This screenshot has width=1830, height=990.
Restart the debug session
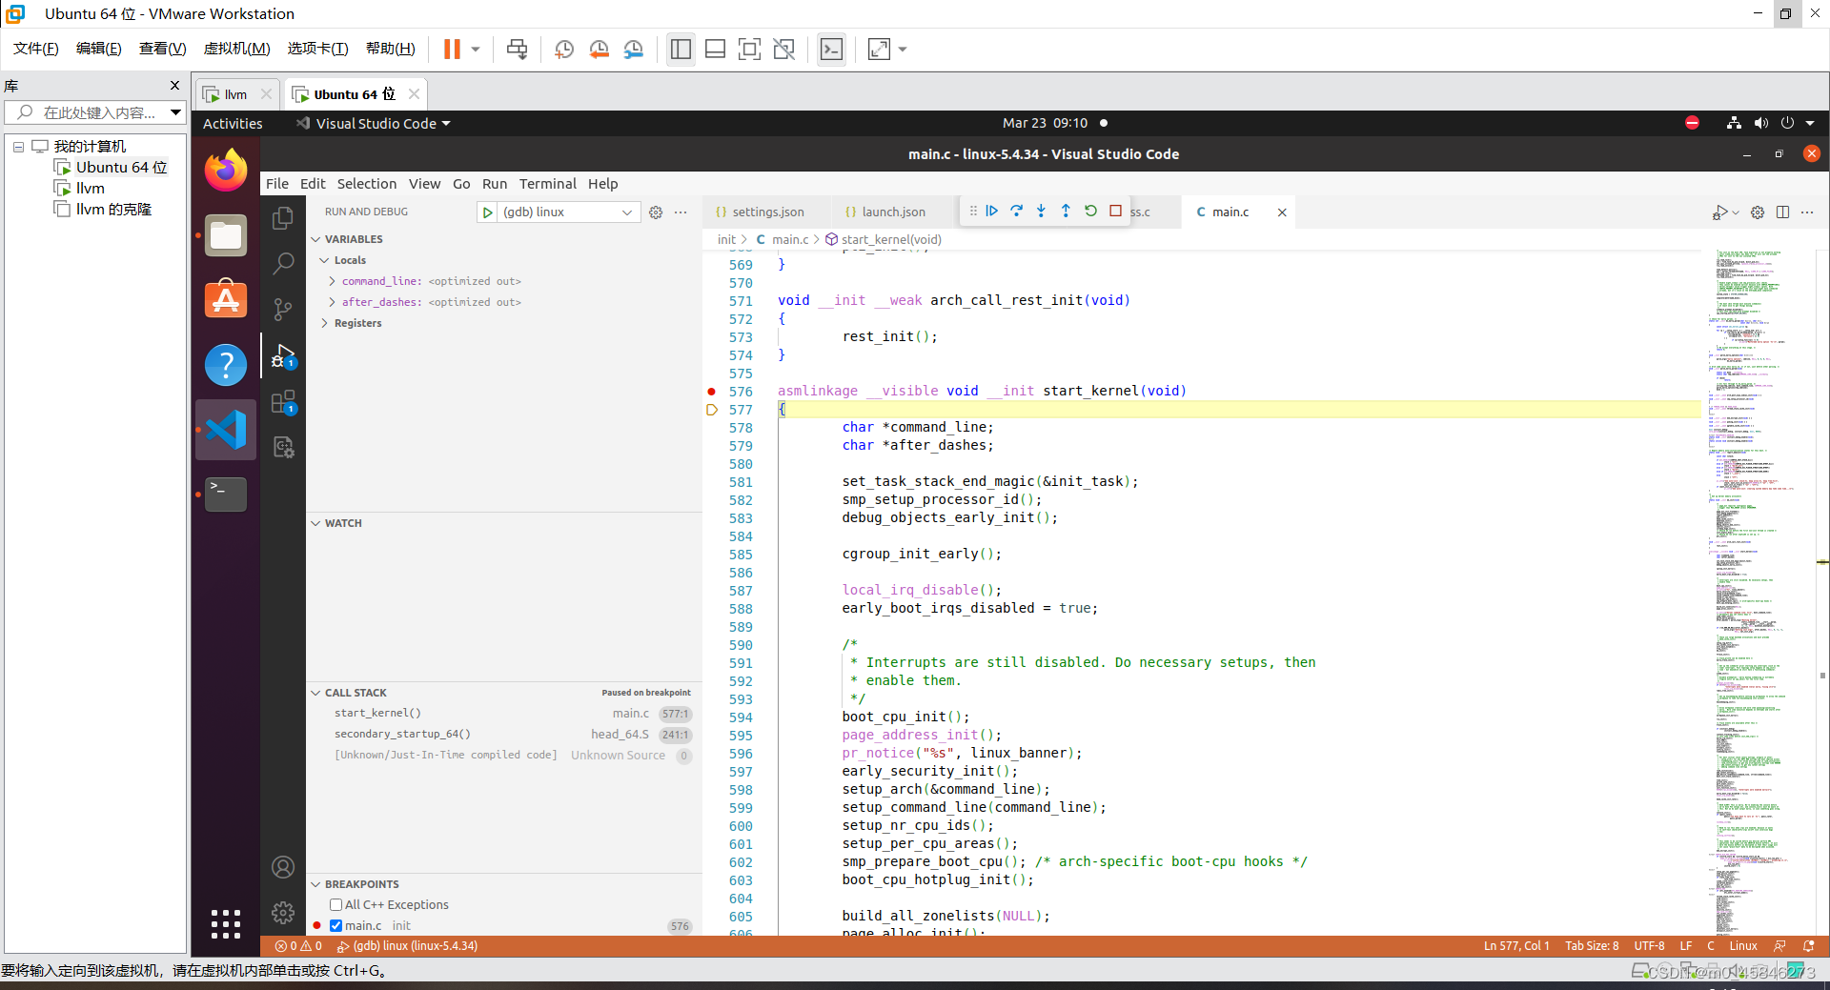(x=1090, y=212)
